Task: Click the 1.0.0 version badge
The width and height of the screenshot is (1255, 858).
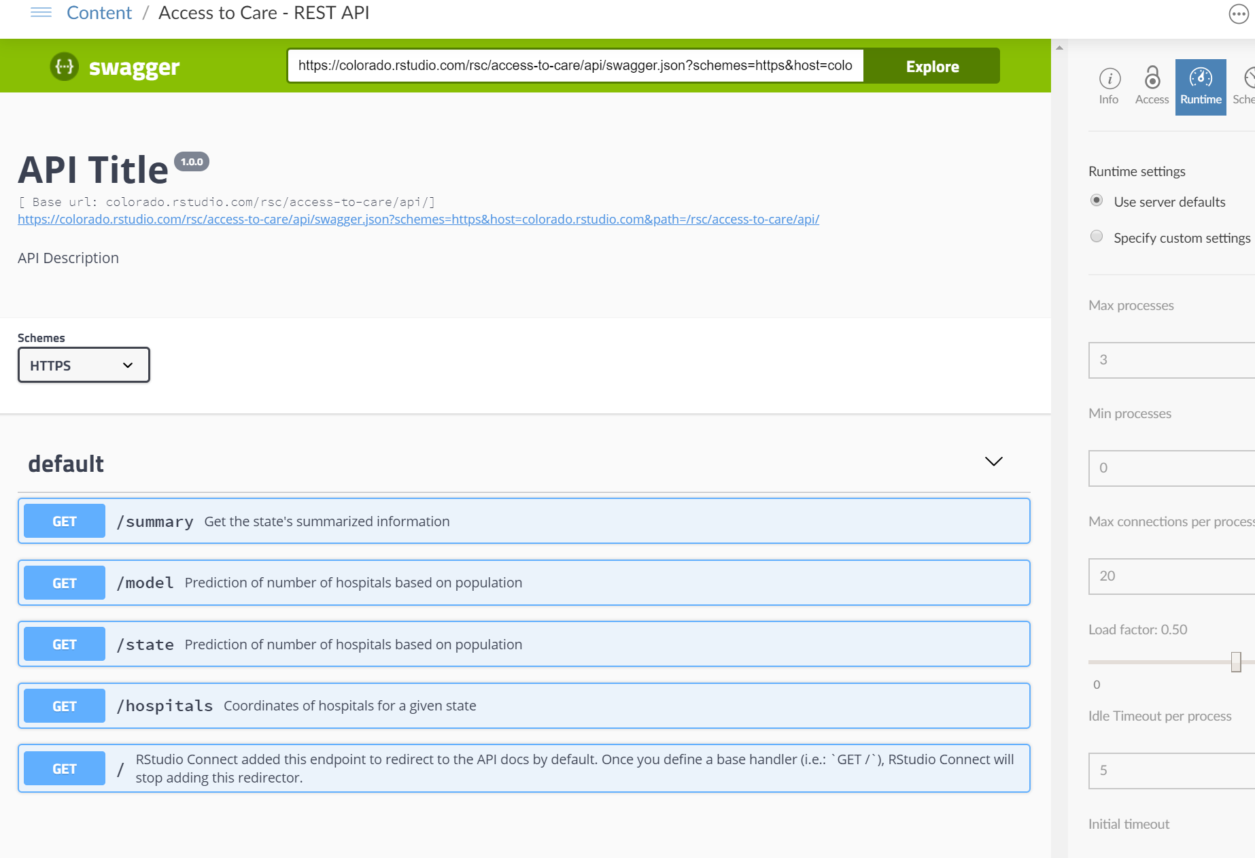Action: tap(192, 162)
